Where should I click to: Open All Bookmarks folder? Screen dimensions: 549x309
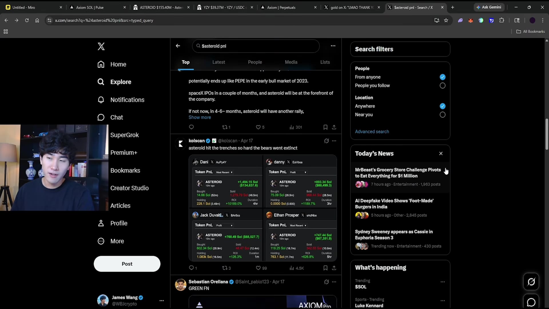[x=531, y=31]
